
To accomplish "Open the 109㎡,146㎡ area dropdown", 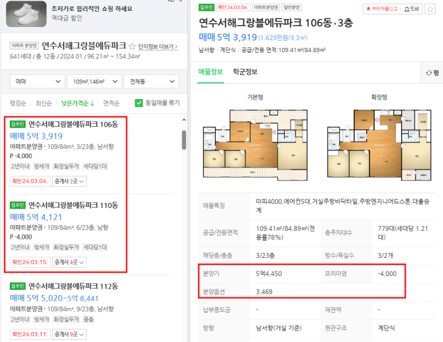I will [95, 81].
